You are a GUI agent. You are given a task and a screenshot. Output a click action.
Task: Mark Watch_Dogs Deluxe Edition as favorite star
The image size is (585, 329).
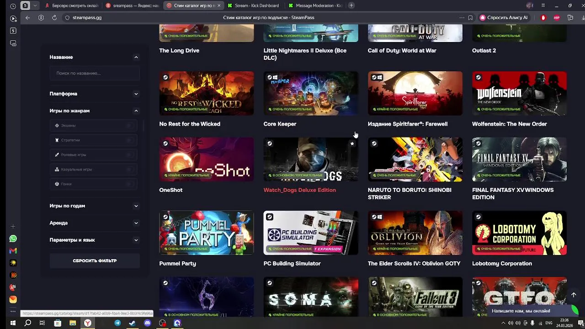click(x=352, y=143)
